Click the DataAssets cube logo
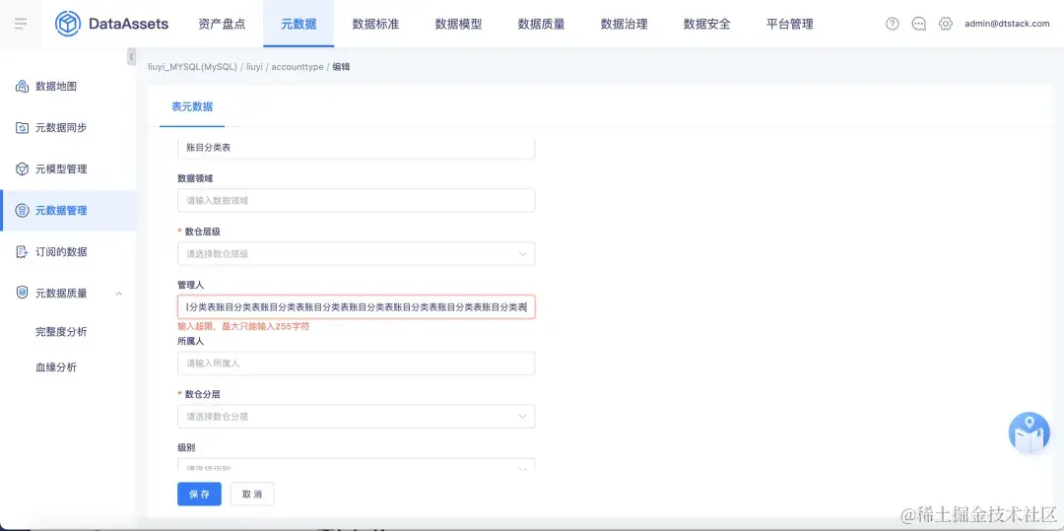The width and height of the screenshot is (1064, 531). [67, 24]
